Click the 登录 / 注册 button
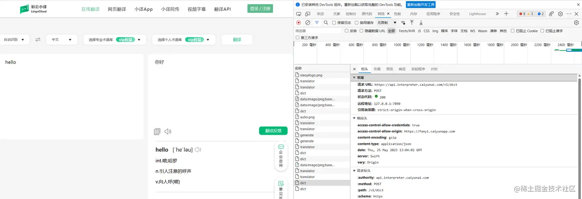This screenshot has width=582, height=199. [x=260, y=8]
